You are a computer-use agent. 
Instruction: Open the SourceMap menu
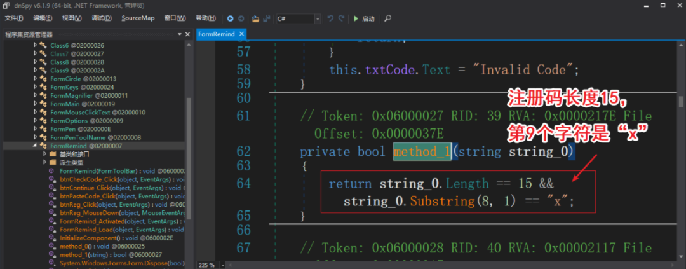coord(138,18)
